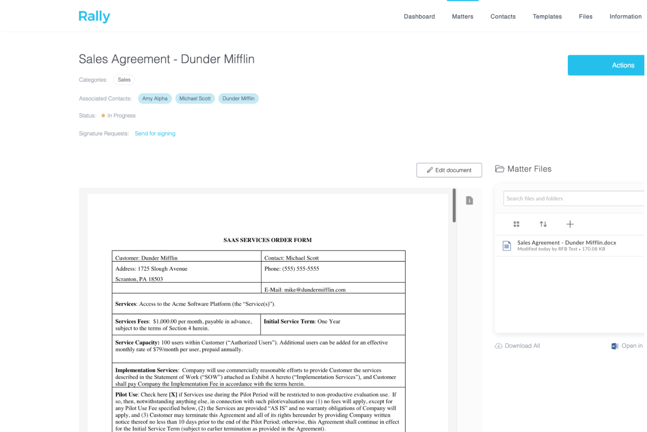Click the Word icon beside Open in
647x432 pixels.
(x=615, y=346)
